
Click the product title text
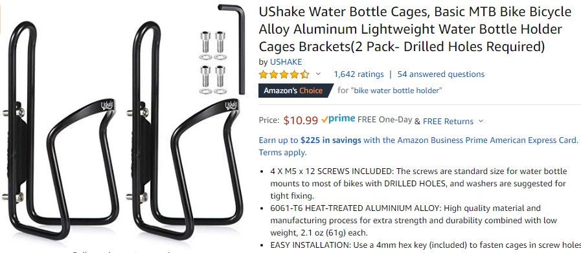click(x=415, y=29)
